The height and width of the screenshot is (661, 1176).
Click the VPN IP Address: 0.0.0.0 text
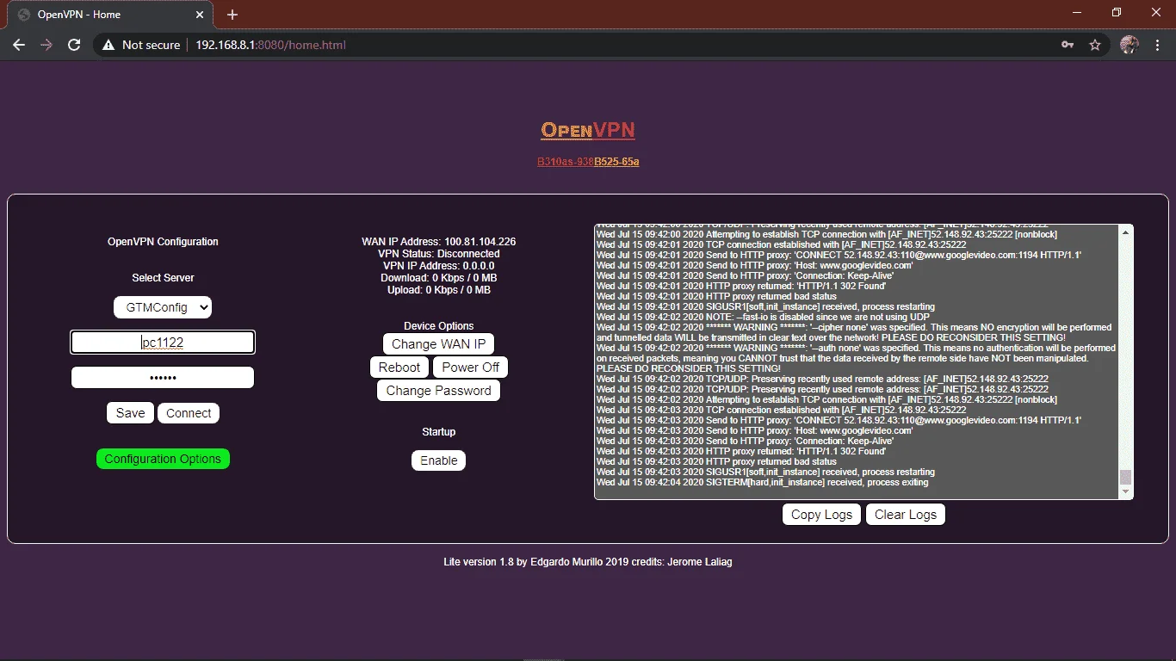coord(439,266)
